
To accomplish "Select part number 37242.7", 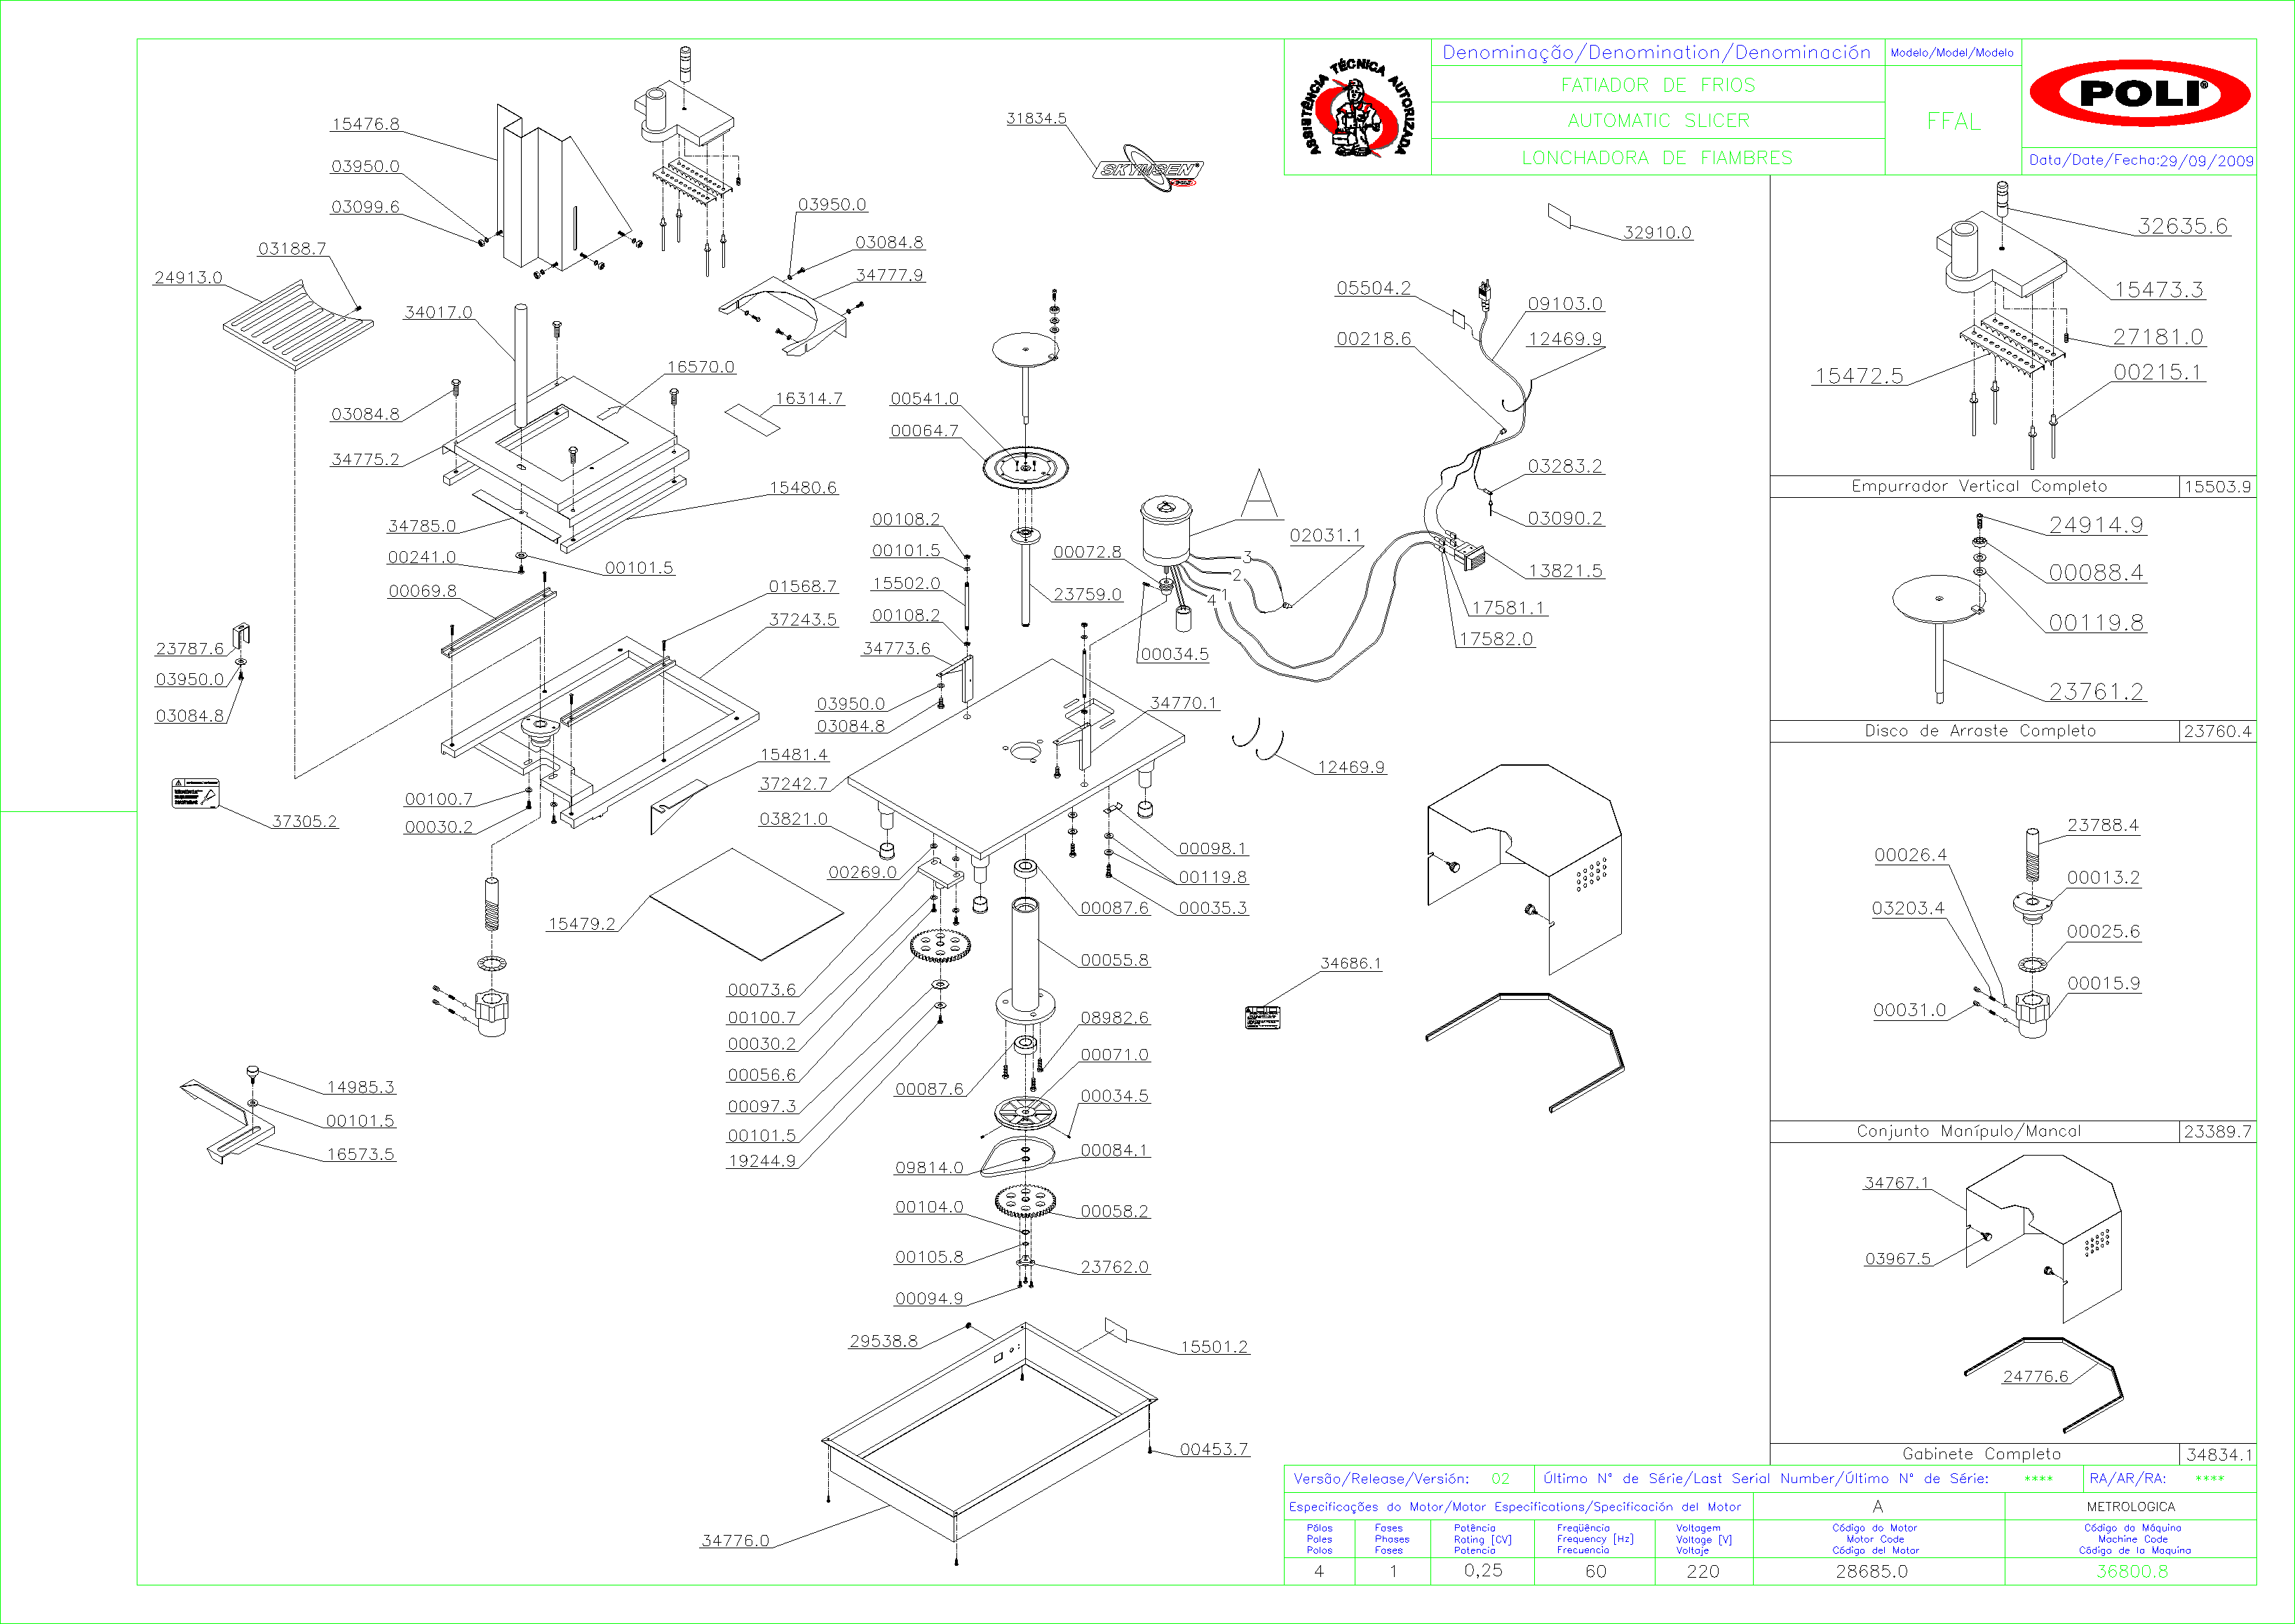I will click(x=794, y=784).
